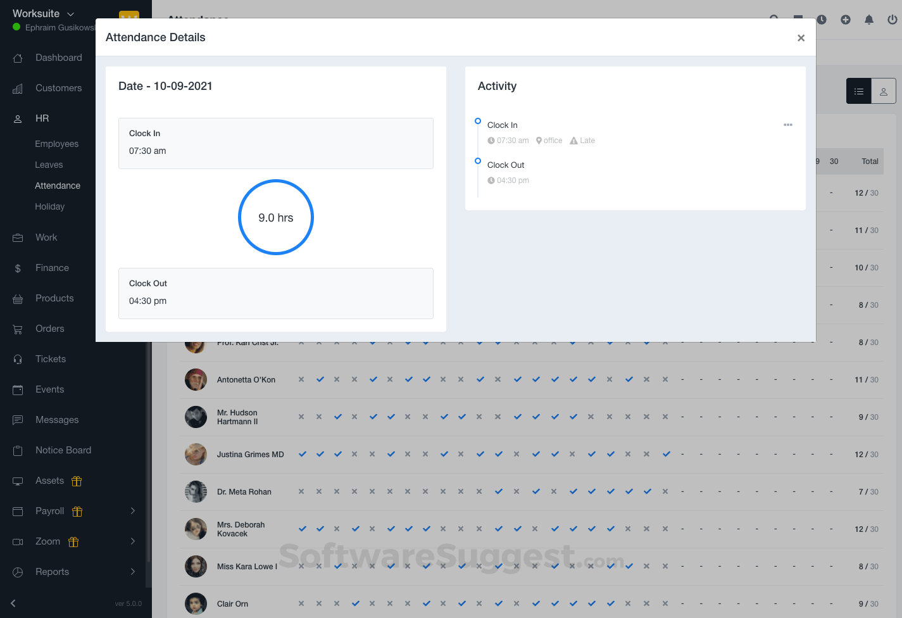The width and height of the screenshot is (902, 618).
Task: Expand the Payroll section chevron
Action: point(132,511)
